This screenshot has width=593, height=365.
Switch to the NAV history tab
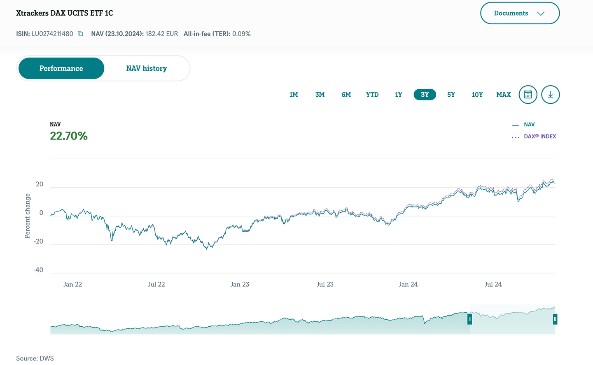click(146, 68)
